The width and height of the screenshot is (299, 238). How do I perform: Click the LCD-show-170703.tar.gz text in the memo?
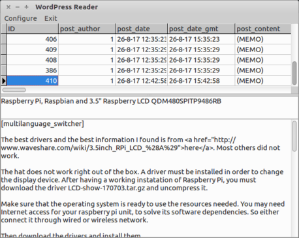[x=106, y=188]
